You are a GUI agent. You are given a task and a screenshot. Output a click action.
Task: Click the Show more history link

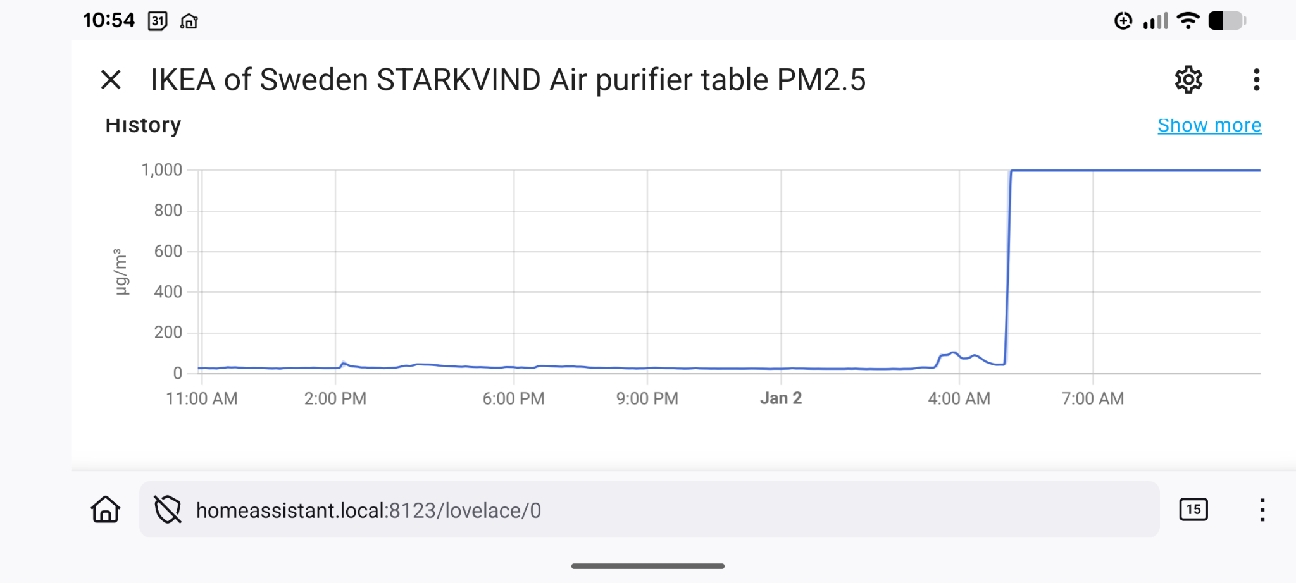tap(1209, 125)
